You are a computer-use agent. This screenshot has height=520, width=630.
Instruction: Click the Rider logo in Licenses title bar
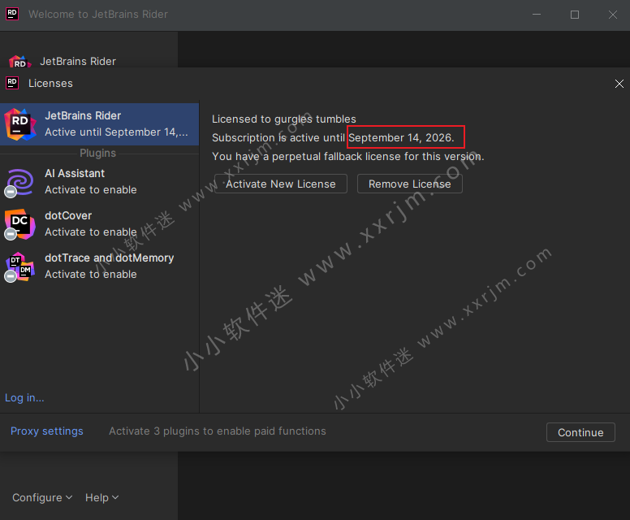pos(12,83)
